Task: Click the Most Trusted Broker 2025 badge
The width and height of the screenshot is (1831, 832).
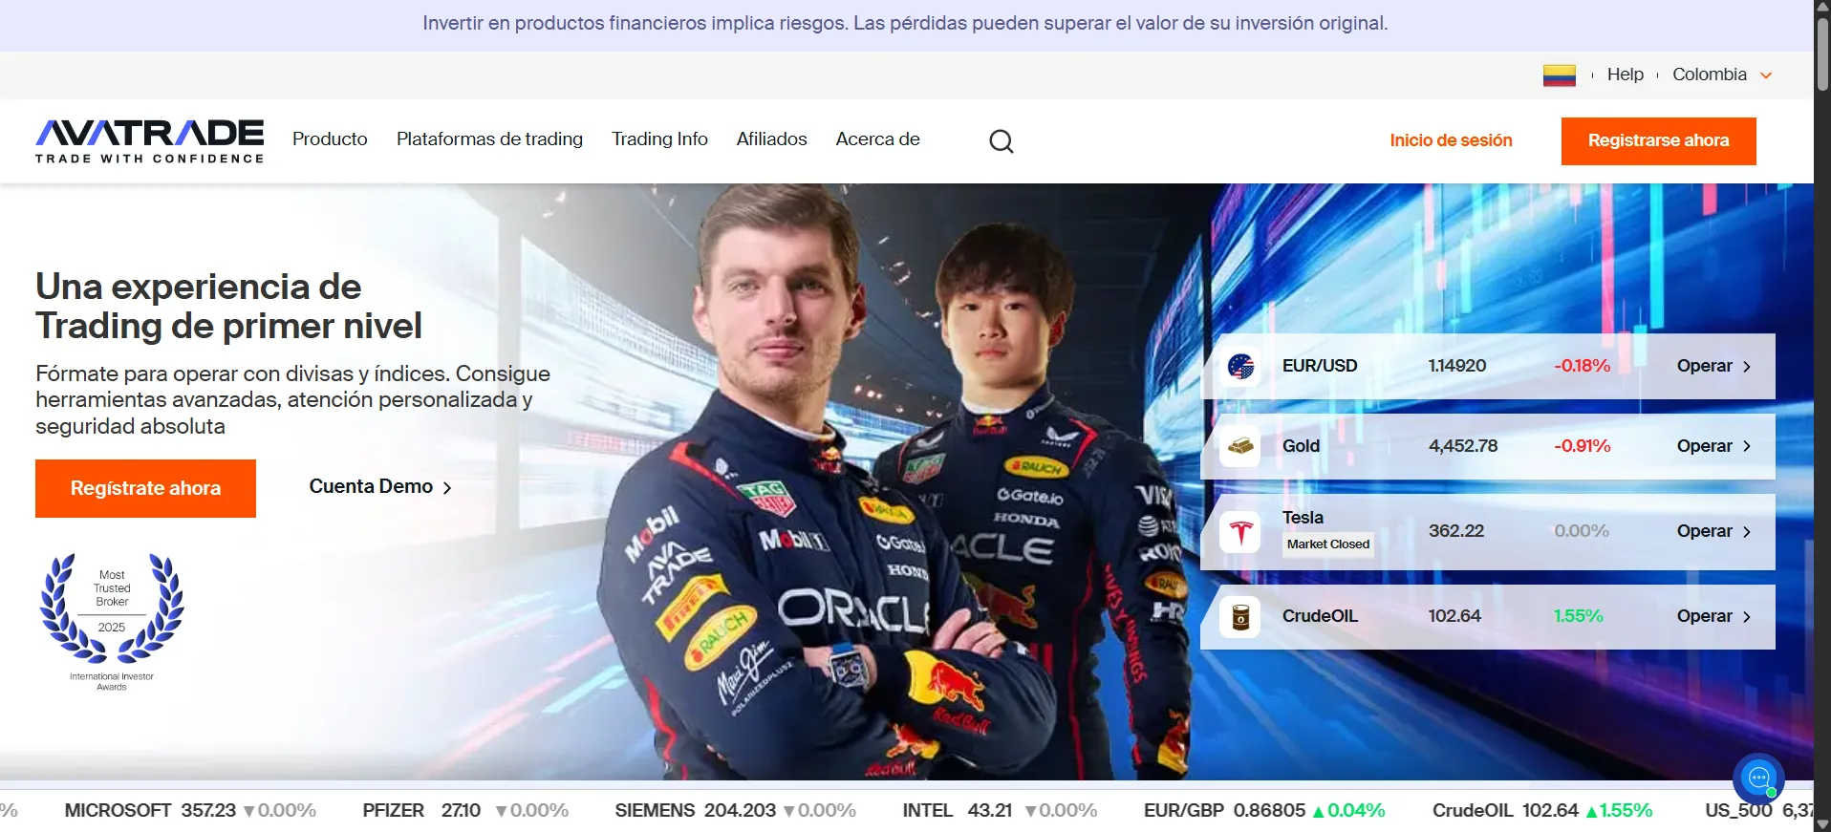Action: (x=112, y=621)
